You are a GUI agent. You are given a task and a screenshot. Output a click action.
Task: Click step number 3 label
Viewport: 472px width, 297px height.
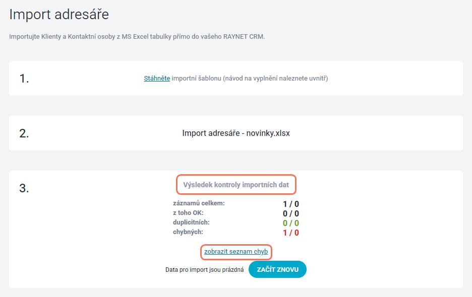coord(24,188)
